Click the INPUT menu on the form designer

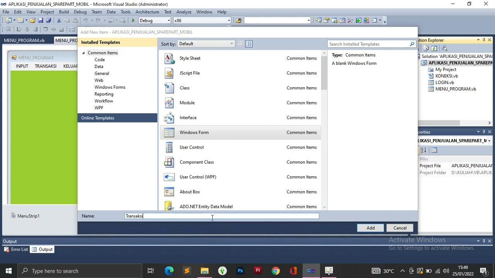click(x=22, y=66)
